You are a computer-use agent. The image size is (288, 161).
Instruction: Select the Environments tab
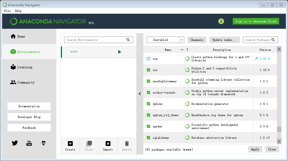pyautogui.click(x=29, y=52)
